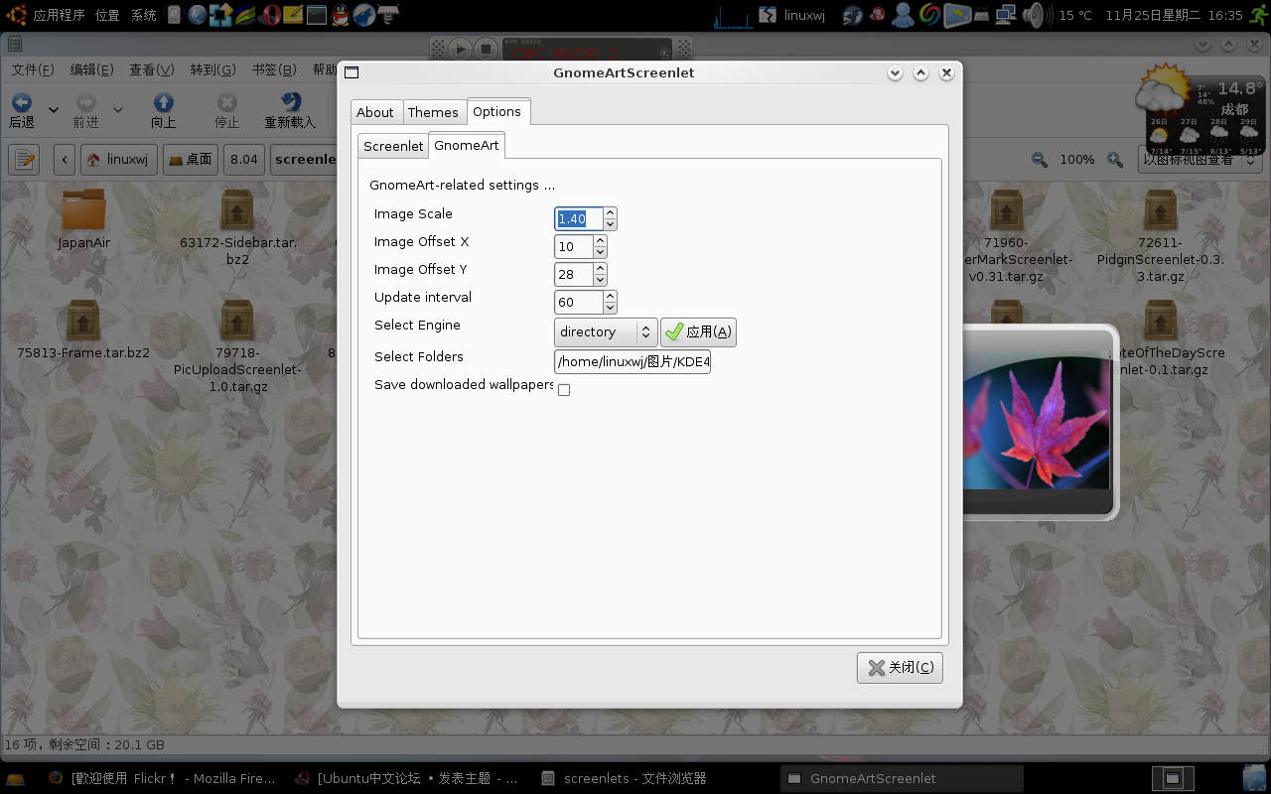
Task: Click the zoom out magnifier in file browser
Action: pos(1040,159)
